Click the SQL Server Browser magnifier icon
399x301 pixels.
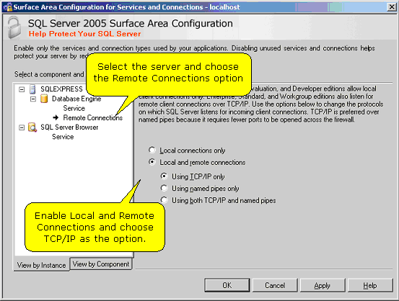click(32, 127)
